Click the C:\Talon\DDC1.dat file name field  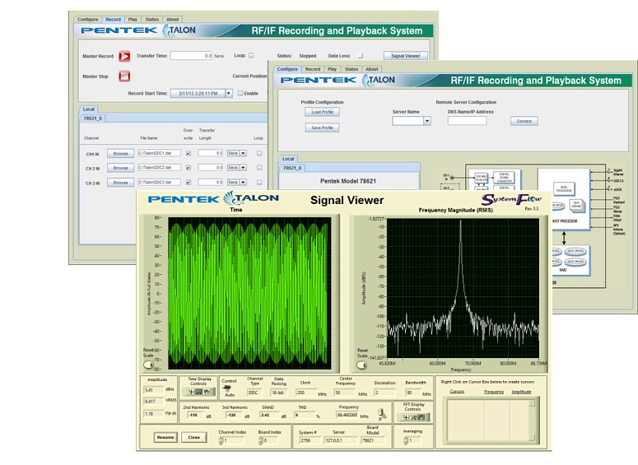point(160,153)
